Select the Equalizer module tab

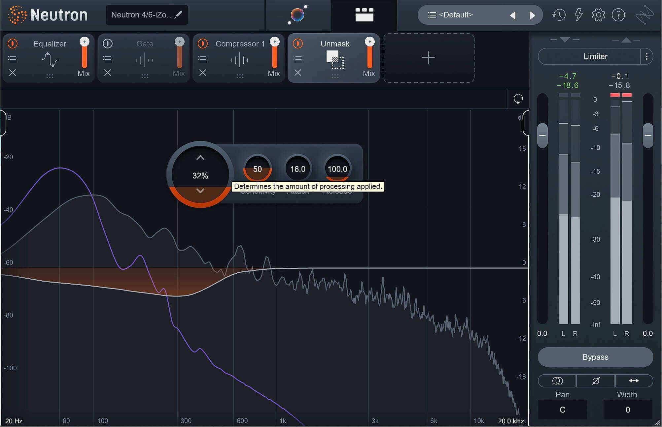[x=48, y=58]
